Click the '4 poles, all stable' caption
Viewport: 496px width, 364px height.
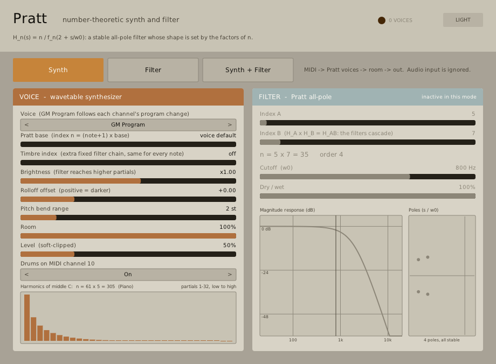coord(442,340)
